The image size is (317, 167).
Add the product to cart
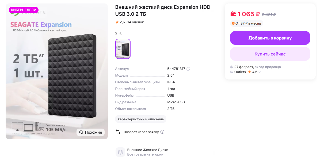[x=270, y=38]
